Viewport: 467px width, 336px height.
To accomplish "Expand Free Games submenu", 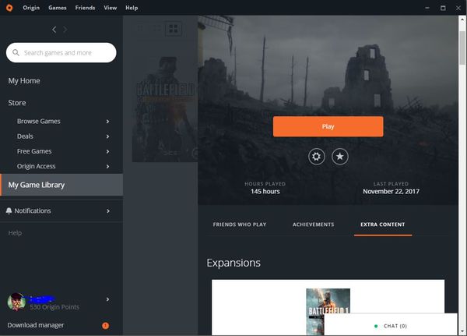I will 108,151.
